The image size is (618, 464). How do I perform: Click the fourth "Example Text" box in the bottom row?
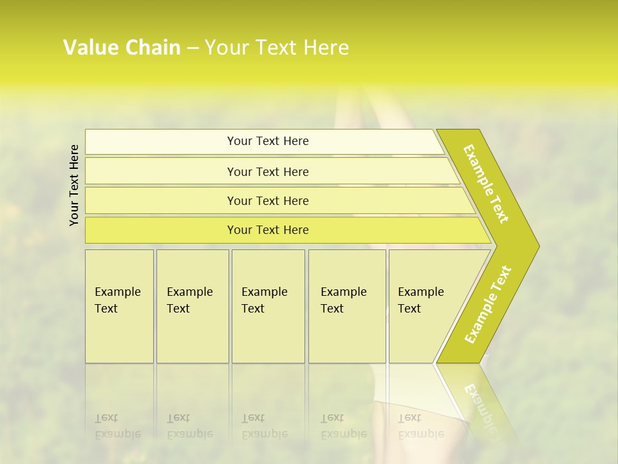point(347,306)
